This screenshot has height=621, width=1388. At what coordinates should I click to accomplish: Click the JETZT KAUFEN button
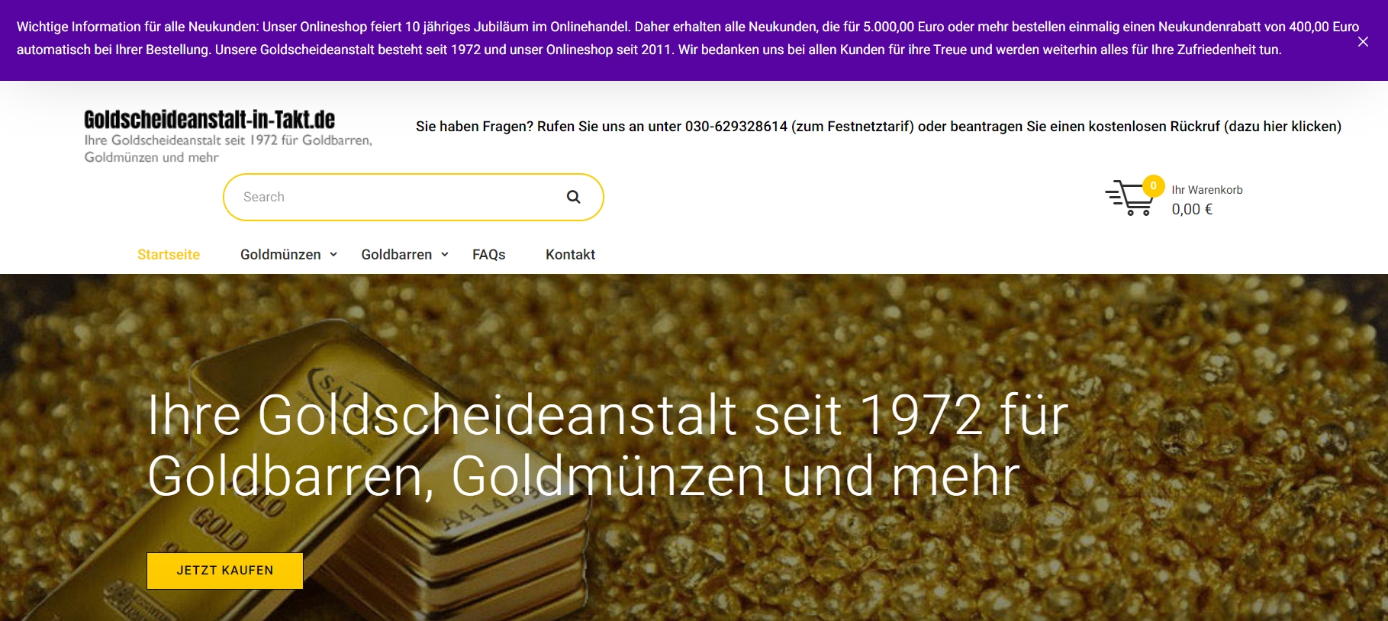coord(225,571)
